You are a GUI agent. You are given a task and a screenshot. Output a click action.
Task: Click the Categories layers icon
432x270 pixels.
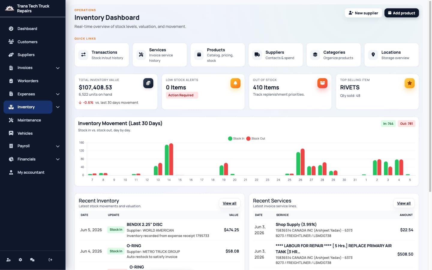[315, 55]
